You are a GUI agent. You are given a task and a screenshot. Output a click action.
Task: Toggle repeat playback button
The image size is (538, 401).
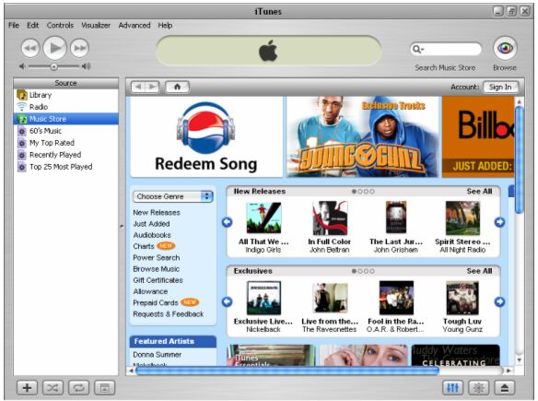(78, 388)
